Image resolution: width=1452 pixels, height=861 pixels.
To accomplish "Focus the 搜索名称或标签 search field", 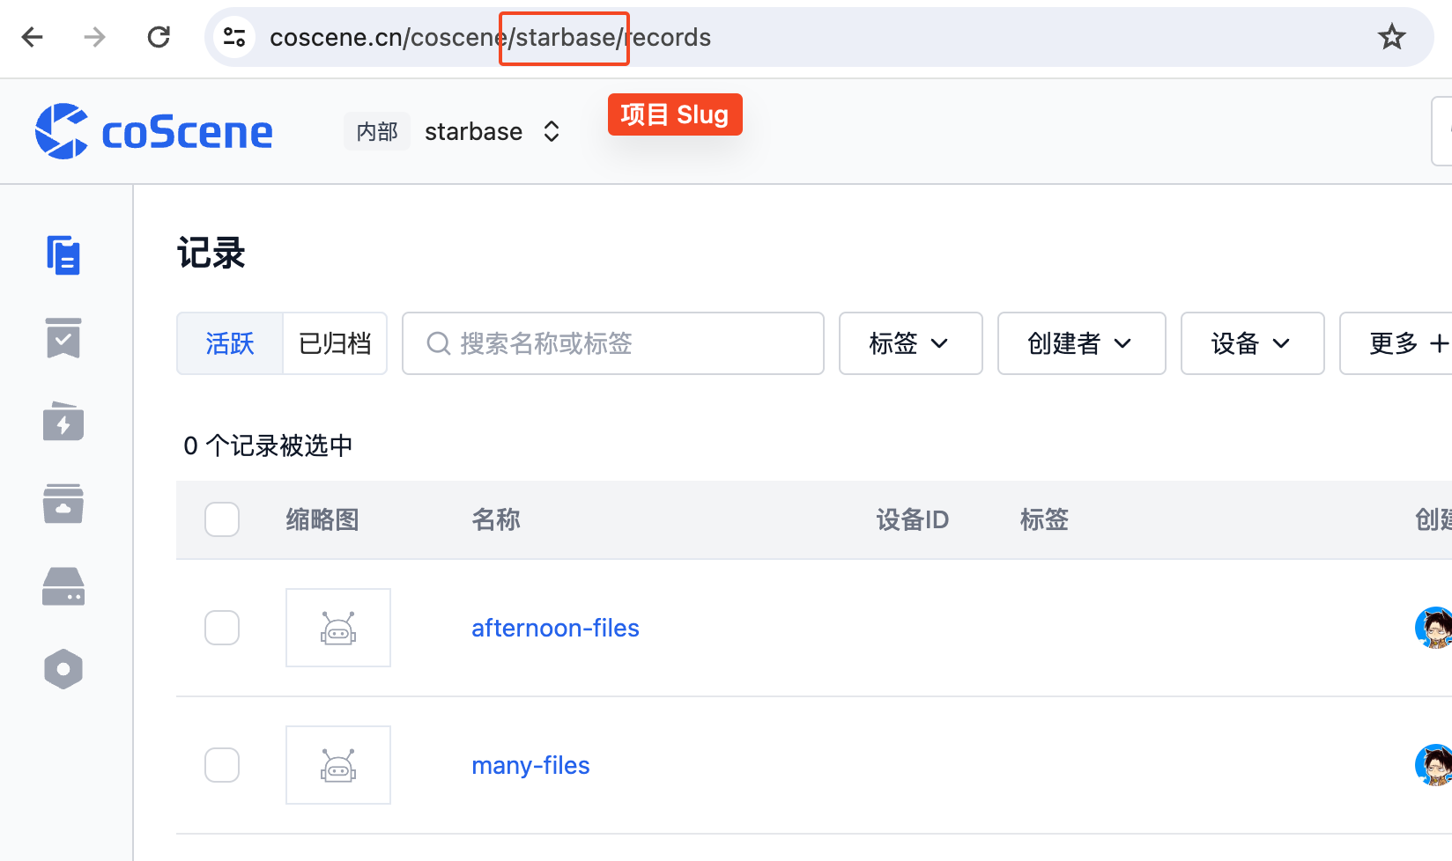I will coord(613,343).
